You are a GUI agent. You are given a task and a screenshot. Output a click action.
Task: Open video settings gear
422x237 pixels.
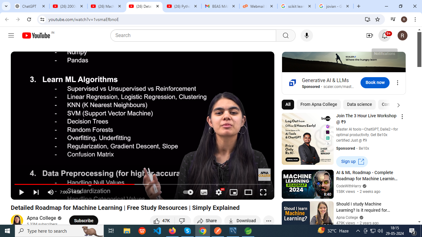219,192
